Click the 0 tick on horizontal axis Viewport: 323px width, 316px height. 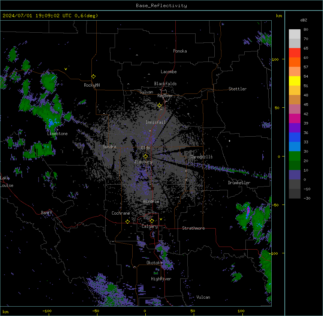[145, 311]
